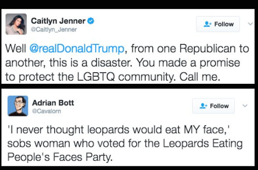Click 'Call me.' at the end of Jenner's tweet
The width and height of the screenshot is (258, 170).
click(x=200, y=77)
